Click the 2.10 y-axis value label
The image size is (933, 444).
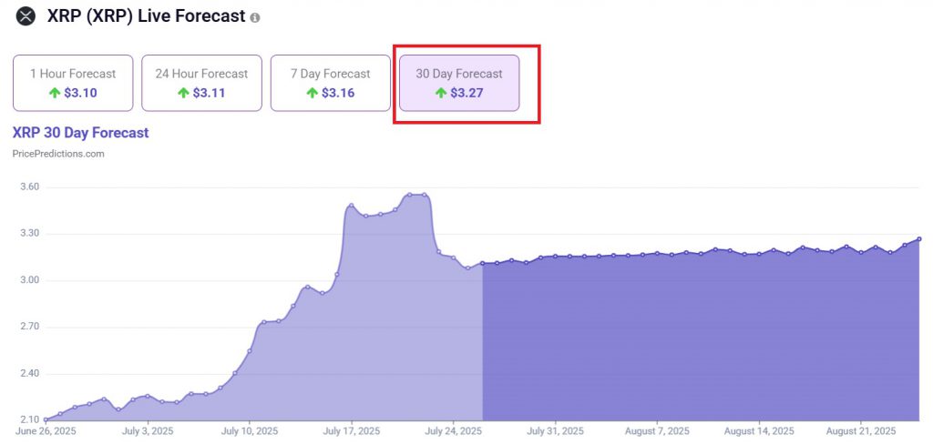(31, 419)
